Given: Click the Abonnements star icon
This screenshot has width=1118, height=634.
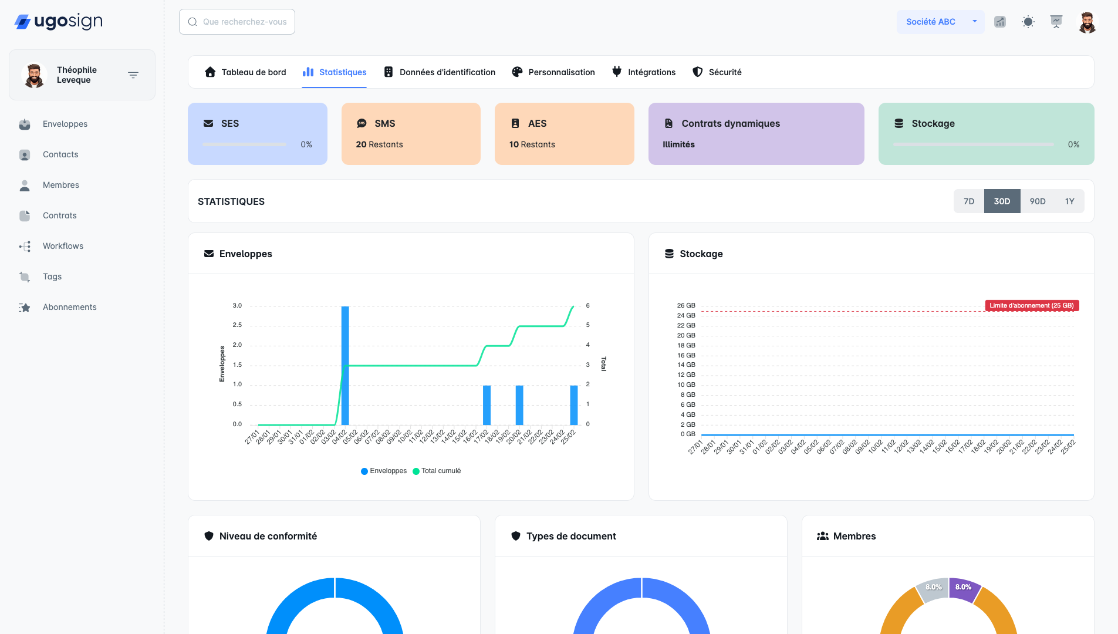Looking at the screenshot, I should point(25,307).
